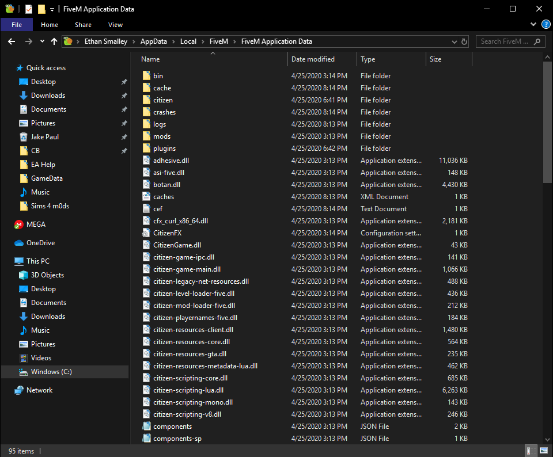Unpin CB folder from Quick access
Viewport: 553px width, 457px height.
(124, 151)
